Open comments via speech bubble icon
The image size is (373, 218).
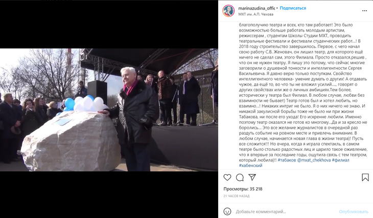[x=240, y=177]
